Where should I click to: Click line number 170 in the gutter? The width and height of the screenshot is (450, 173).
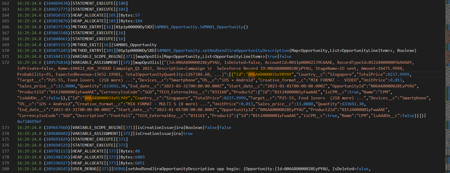(5, 51)
